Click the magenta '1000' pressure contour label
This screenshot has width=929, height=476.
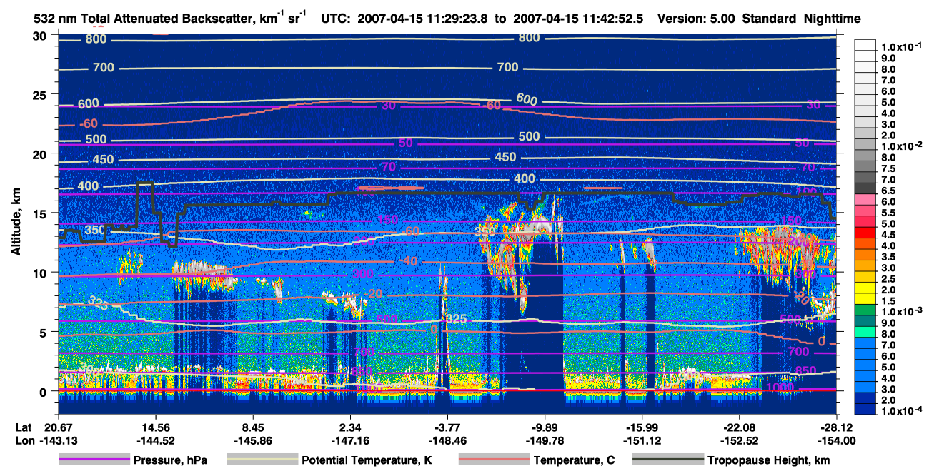(x=781, y=387)
